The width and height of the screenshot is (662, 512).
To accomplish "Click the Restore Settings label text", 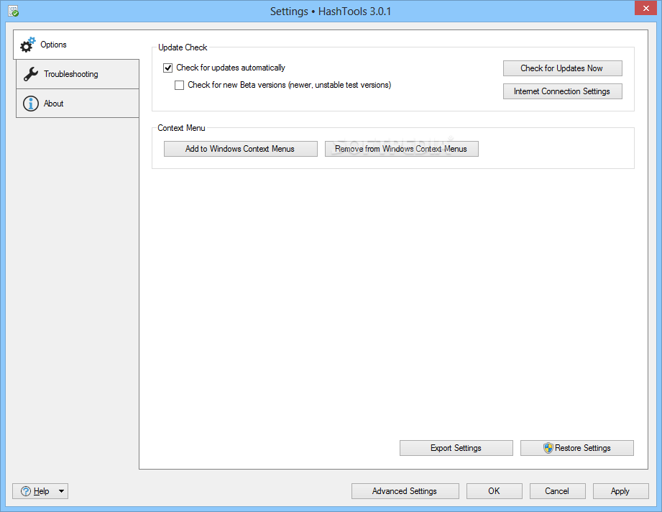I will pos(583,448).
